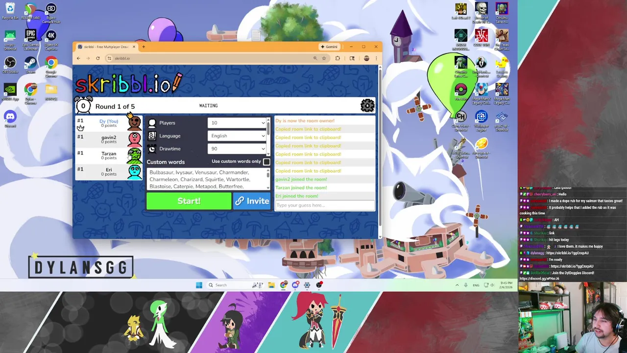Open Recycle Bin on desktop
Image resolution: width=627 pixels, height=353 pixels.
tap(10, 12)
